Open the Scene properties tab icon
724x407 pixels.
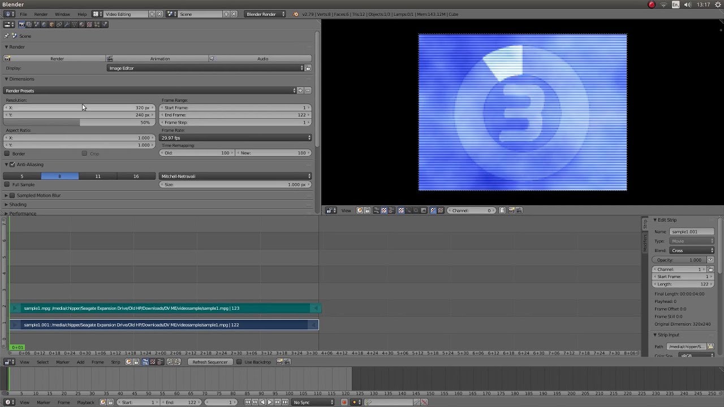pyautogui.click(x=37, y=24)
